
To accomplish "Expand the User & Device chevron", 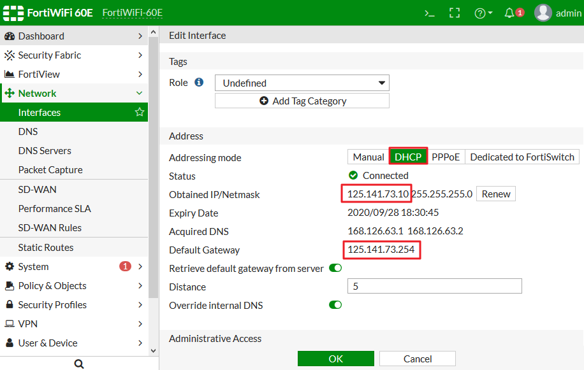I will [x=140, y=343].
